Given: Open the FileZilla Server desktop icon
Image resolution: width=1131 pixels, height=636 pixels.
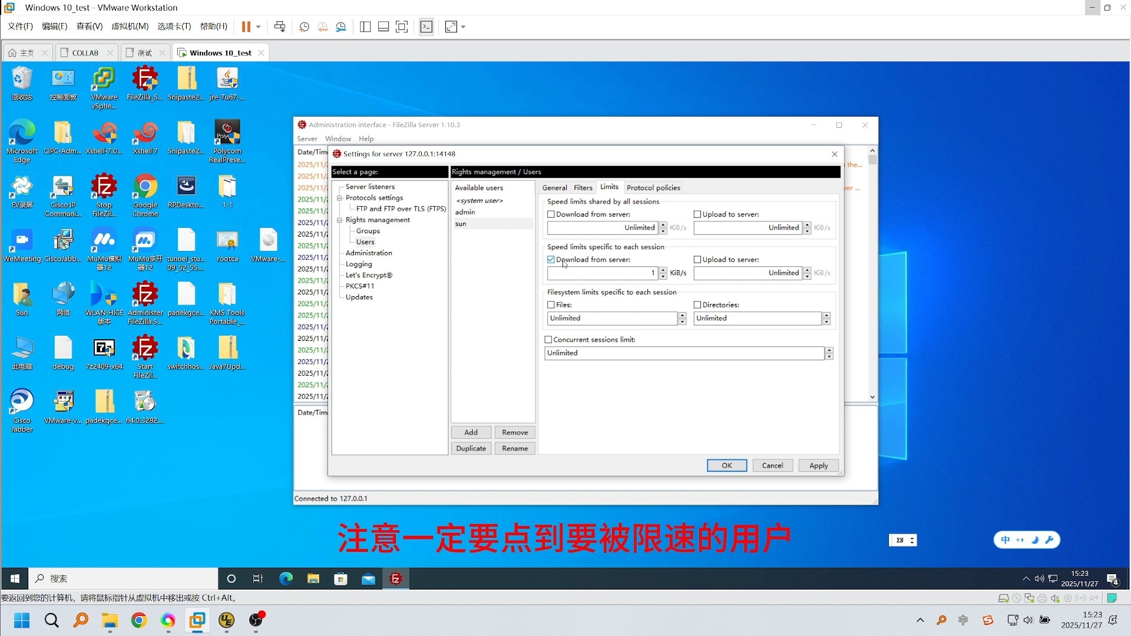Looking at the screenshot, I should click(x=145, y=84).
